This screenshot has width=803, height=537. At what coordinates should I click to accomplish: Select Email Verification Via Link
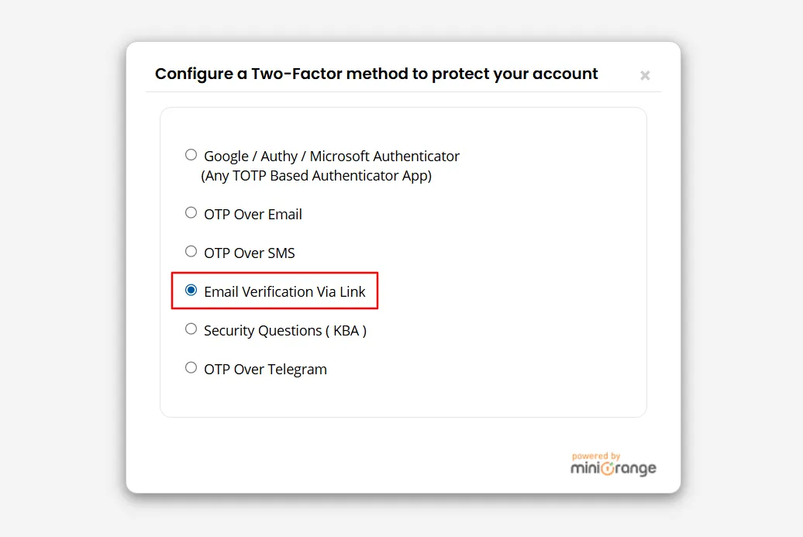[x=191, y=290]
